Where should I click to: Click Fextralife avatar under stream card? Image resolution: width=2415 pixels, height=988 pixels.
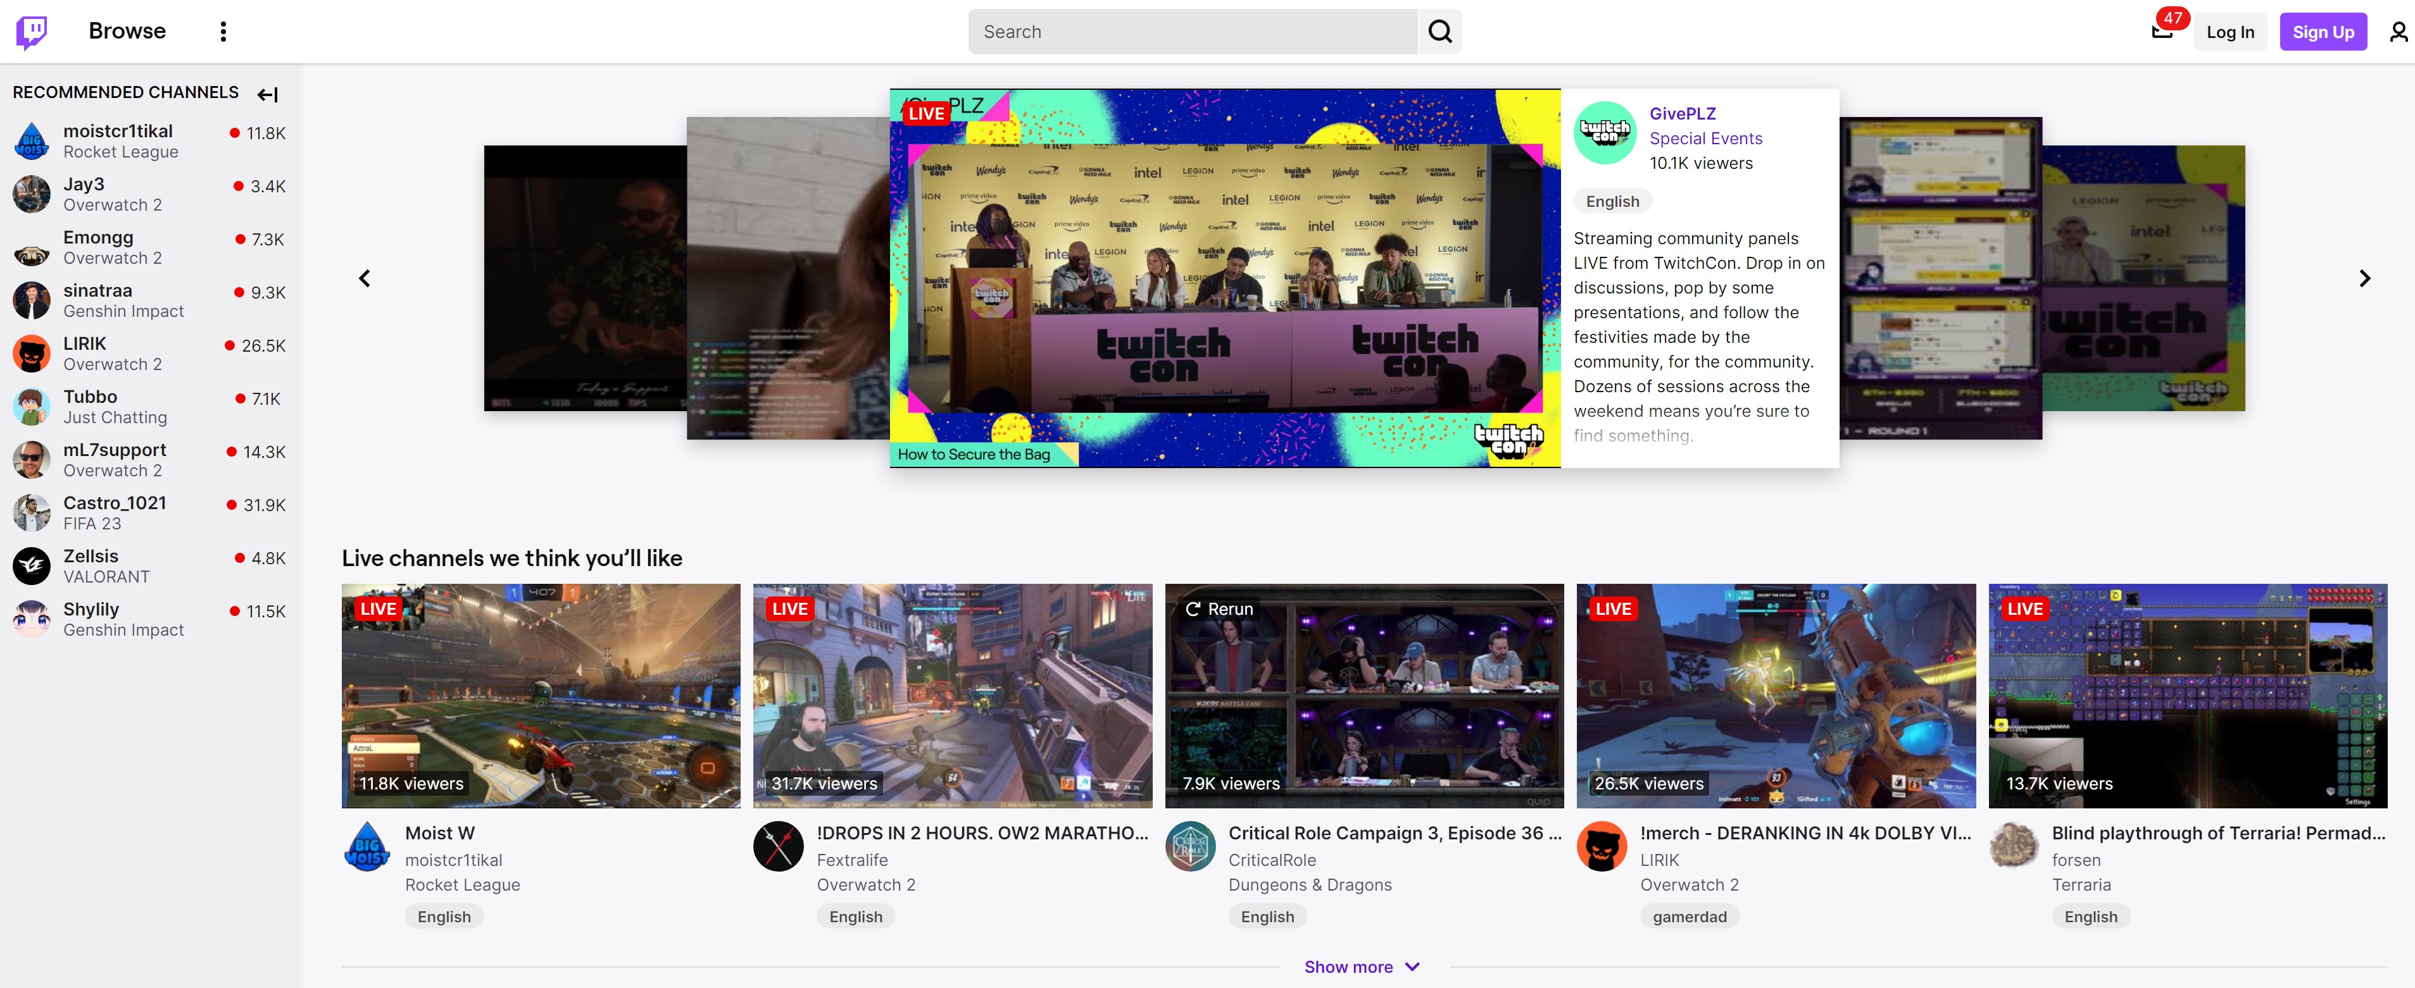coord(779,846)
